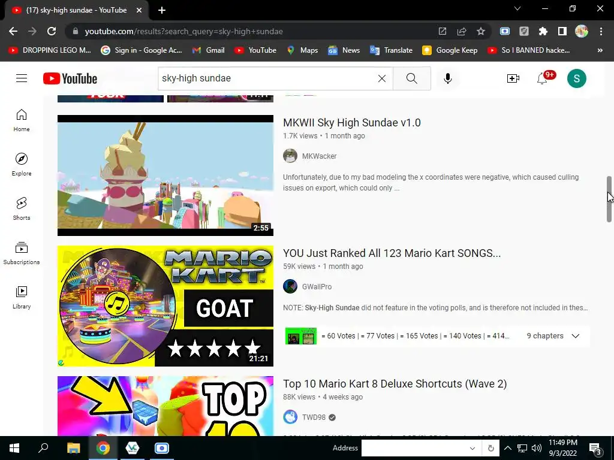
Task: Open MKWII Sky High Sundae v1.0 title
Action: pyautogui.click(x=351, y=123)
